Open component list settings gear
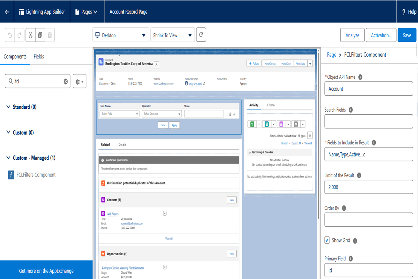The image size is (418, 279). click(x=79, y=81)
